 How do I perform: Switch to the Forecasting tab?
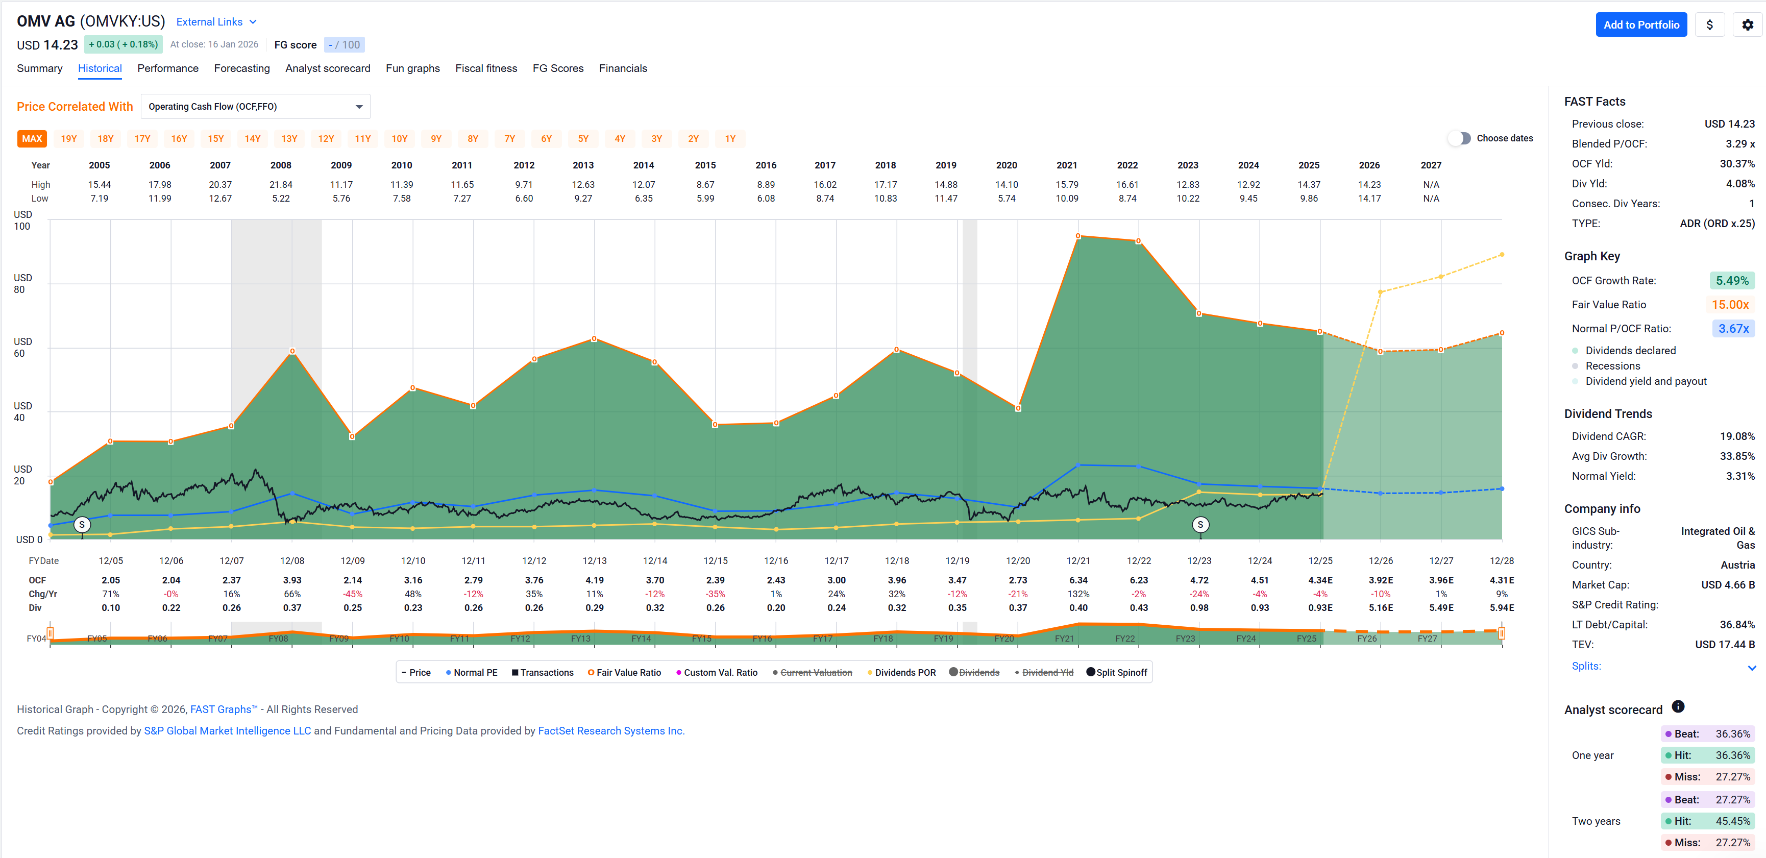pyautogui.click(x=241, y=68)
